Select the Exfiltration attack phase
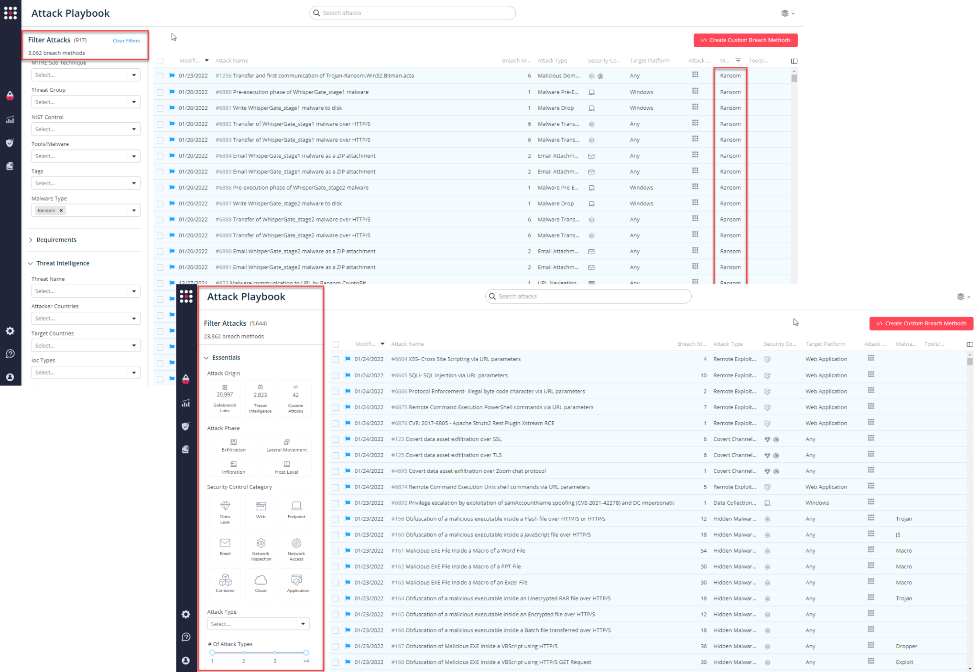 pyautogui.click(x=233, y=445)
